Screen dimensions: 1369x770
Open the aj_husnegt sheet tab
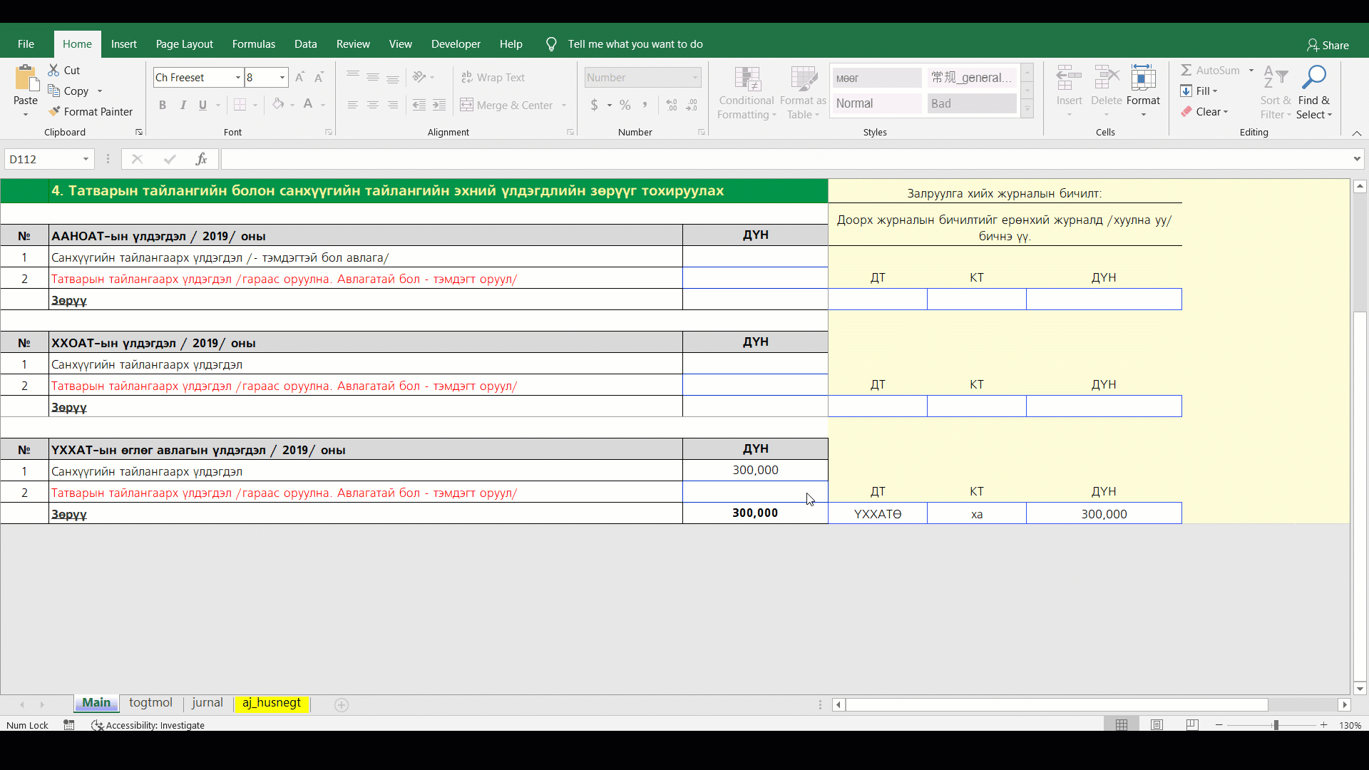click(x=271, y=703)
